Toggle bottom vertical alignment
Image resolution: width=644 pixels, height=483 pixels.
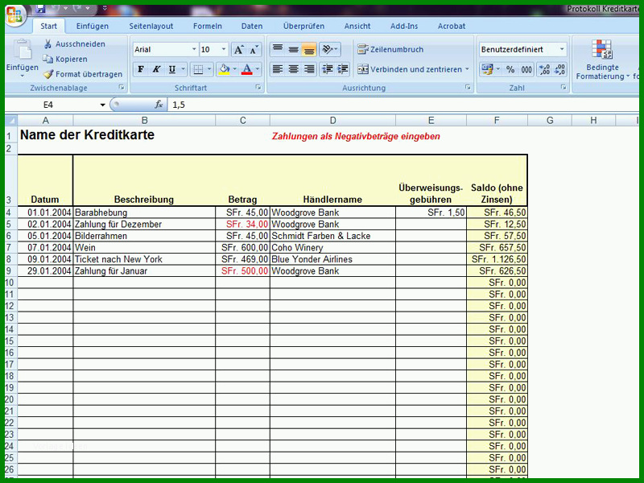coord(308,49)
